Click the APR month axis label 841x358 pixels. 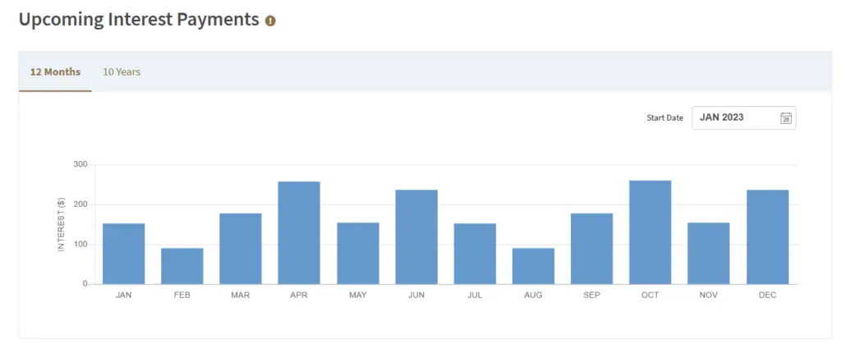(x=299, y=296)
